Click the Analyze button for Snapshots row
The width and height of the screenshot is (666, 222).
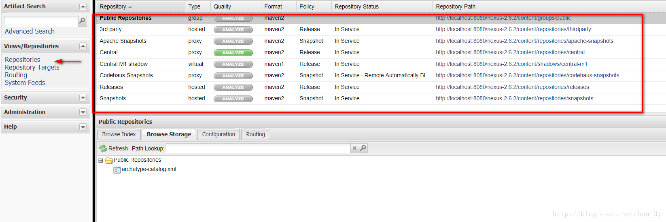(x=233, y=99)
